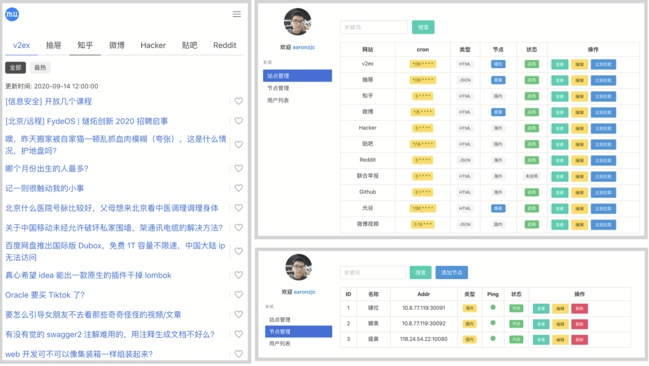Select the 微博 tab
The width and height of the screenshot is (649, 366).
pos(117,45)
